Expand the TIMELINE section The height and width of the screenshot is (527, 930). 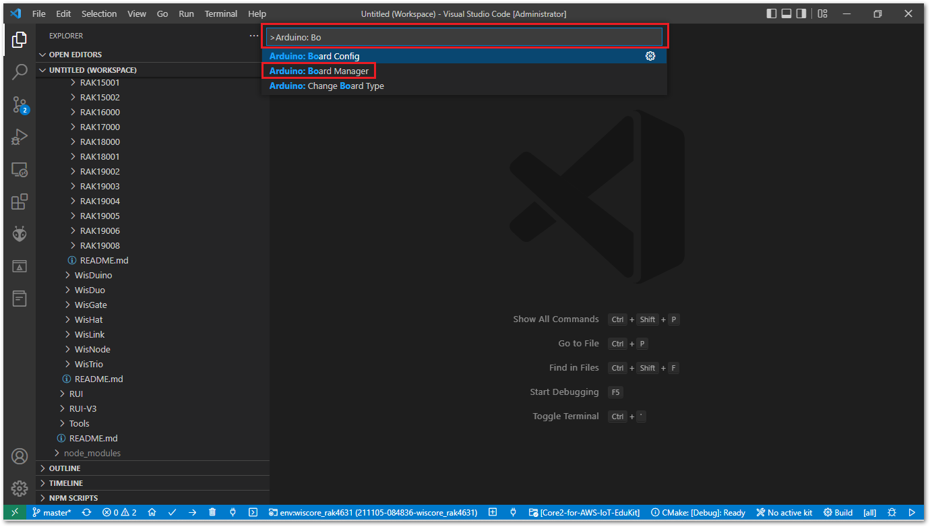pos(153,483)
